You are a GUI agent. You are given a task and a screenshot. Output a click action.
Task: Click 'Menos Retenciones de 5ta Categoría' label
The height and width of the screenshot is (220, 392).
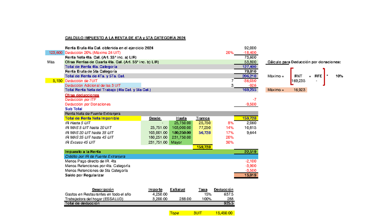96,171
